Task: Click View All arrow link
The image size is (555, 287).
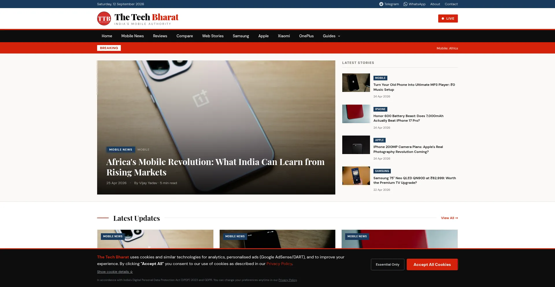Action: coord(449,218)
